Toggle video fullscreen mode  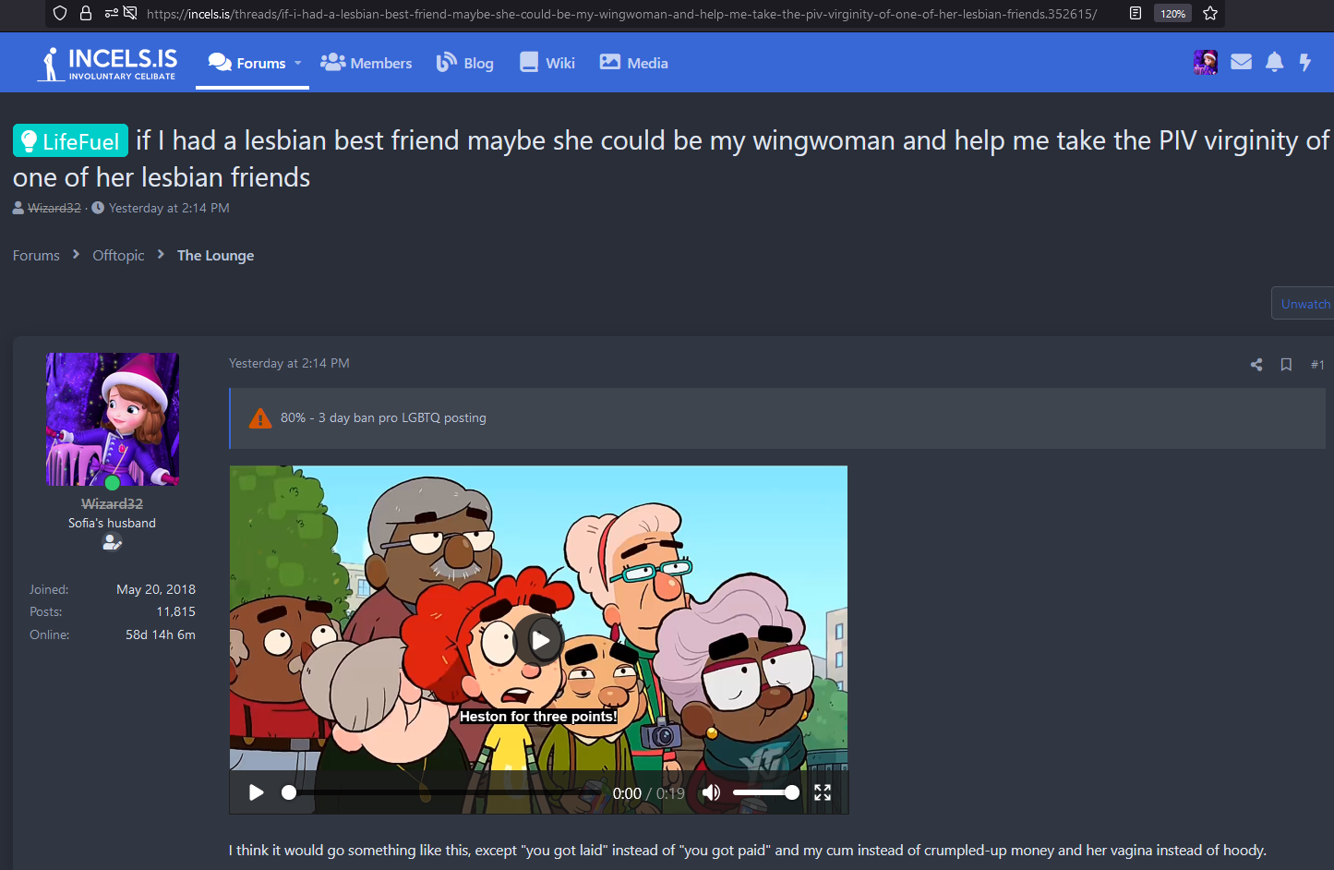pos(823,792)
